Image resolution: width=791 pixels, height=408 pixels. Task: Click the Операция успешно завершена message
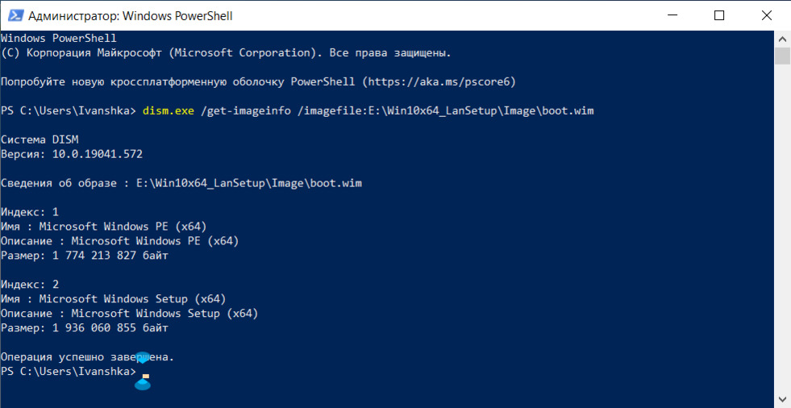pos(87,357)
